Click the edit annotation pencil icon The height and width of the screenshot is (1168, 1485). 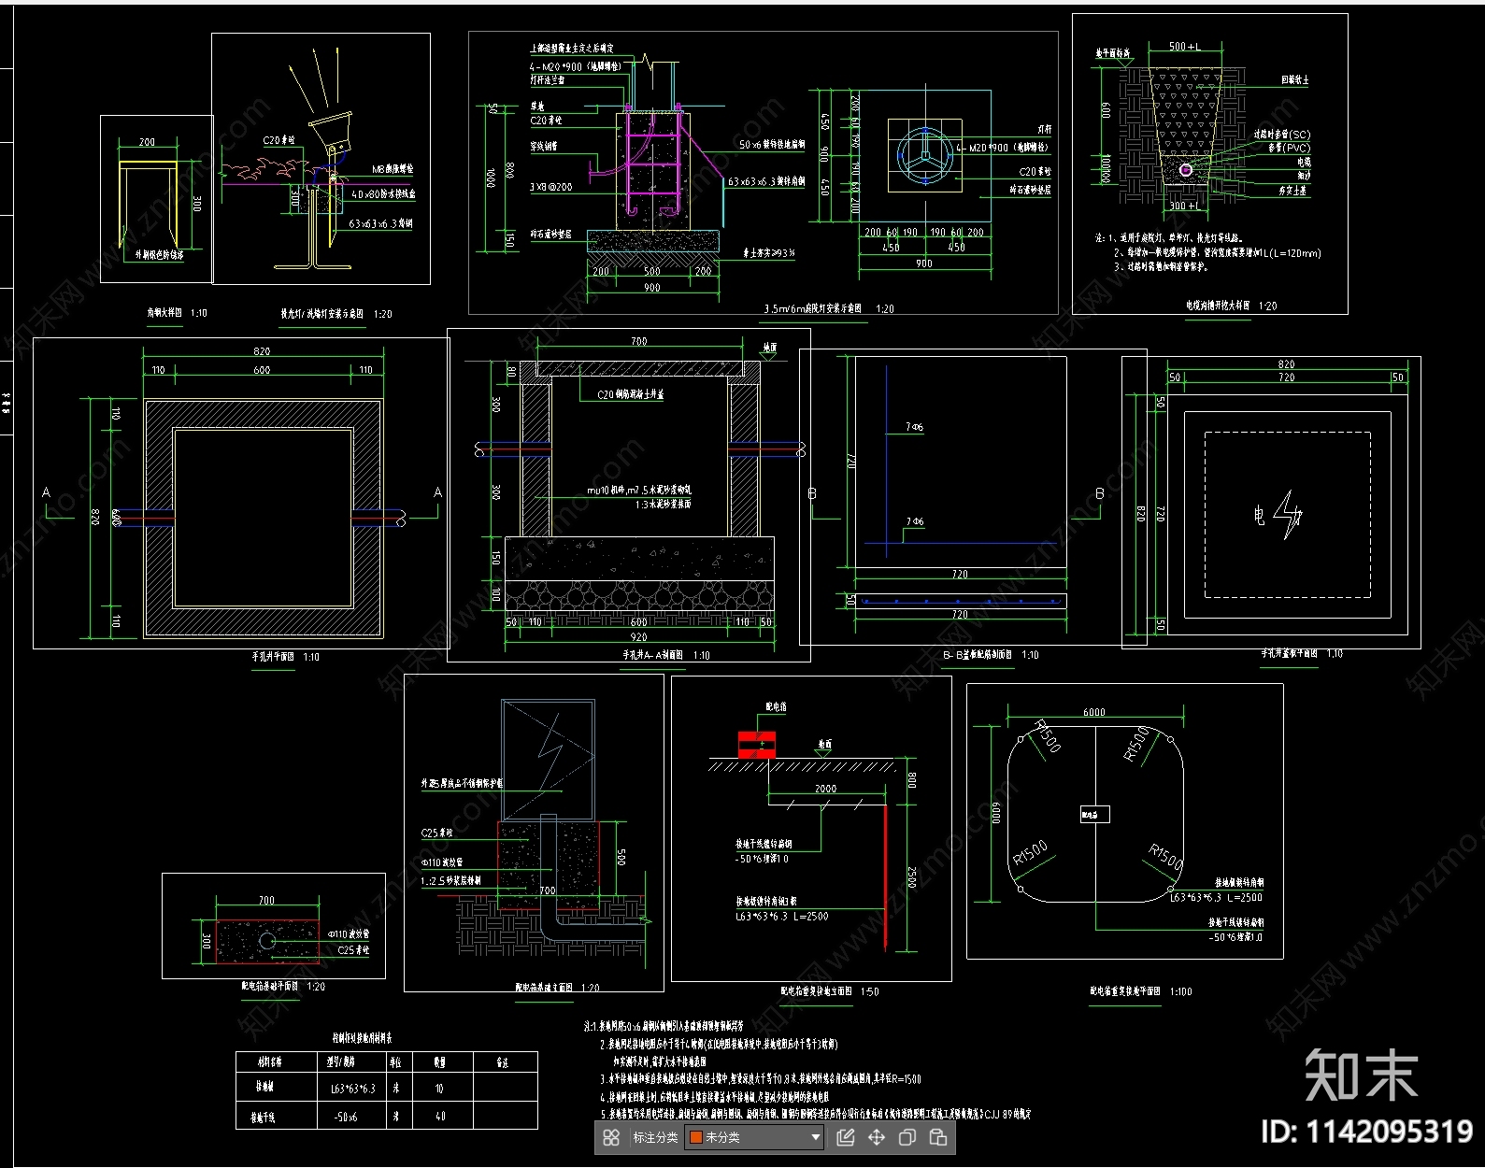point(846,1137)
